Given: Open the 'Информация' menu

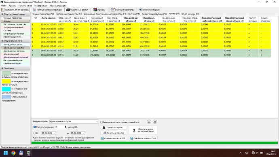Looking at the screenshot, I should (x=41, y=6).
